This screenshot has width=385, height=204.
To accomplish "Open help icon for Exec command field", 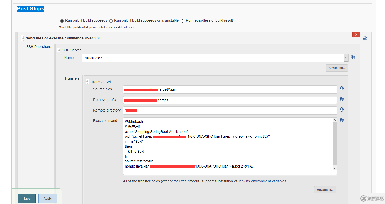I will pos(342,120).
